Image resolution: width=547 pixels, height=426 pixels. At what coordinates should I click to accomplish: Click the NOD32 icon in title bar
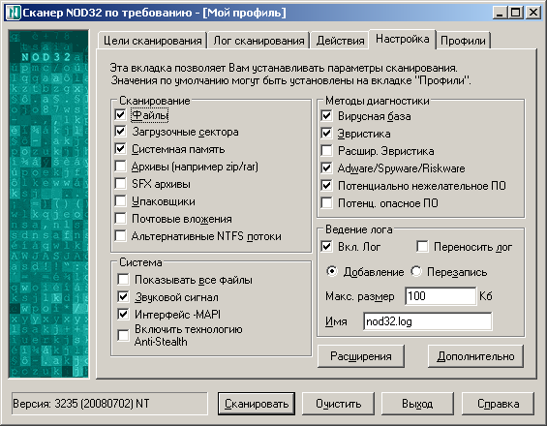pyautogui.click(x=14, y=13)
